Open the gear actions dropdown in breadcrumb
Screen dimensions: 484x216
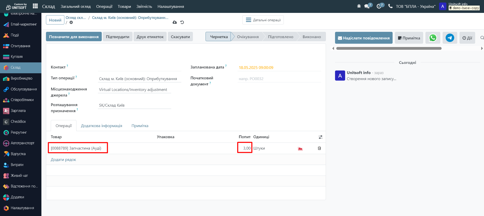[x=71, y=22]
